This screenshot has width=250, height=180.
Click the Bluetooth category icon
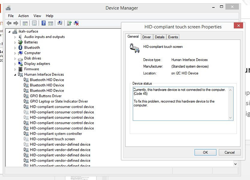[x=21, y=48]
